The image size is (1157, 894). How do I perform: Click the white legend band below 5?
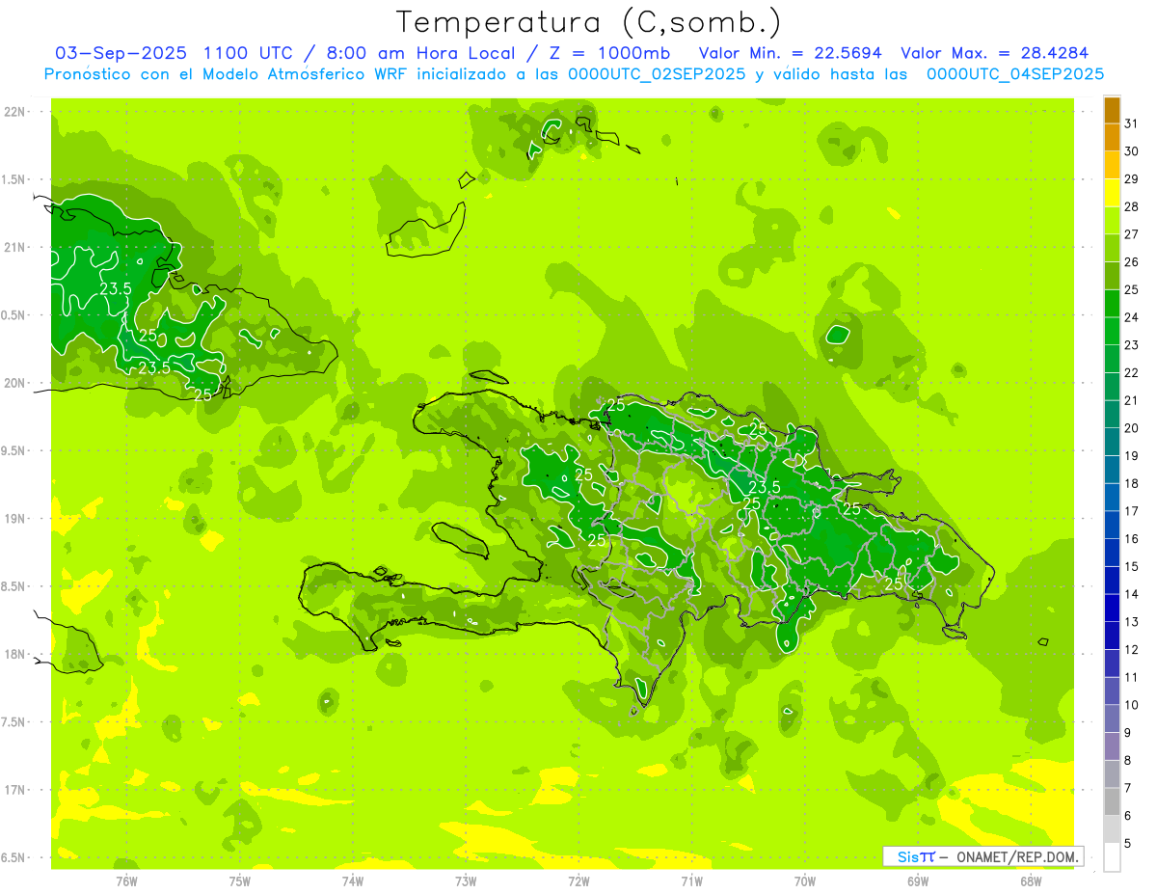point(1112,857)
